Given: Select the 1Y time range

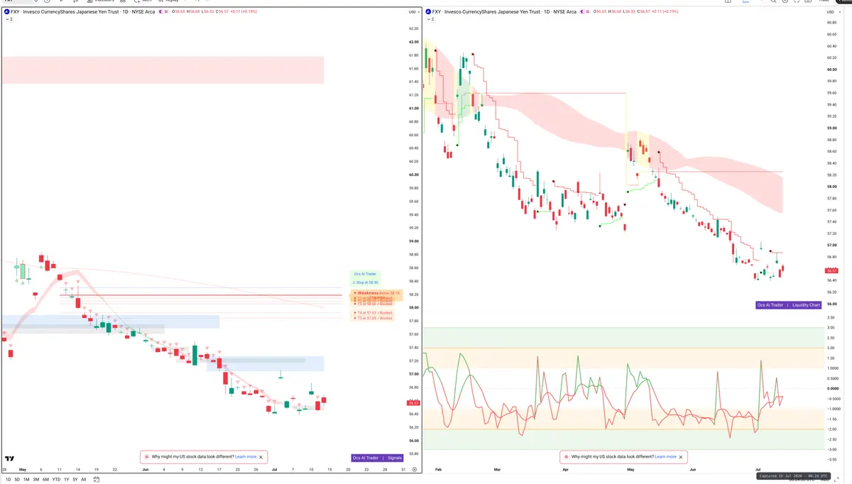Looking at the screenshot, I should click(66, 480).
